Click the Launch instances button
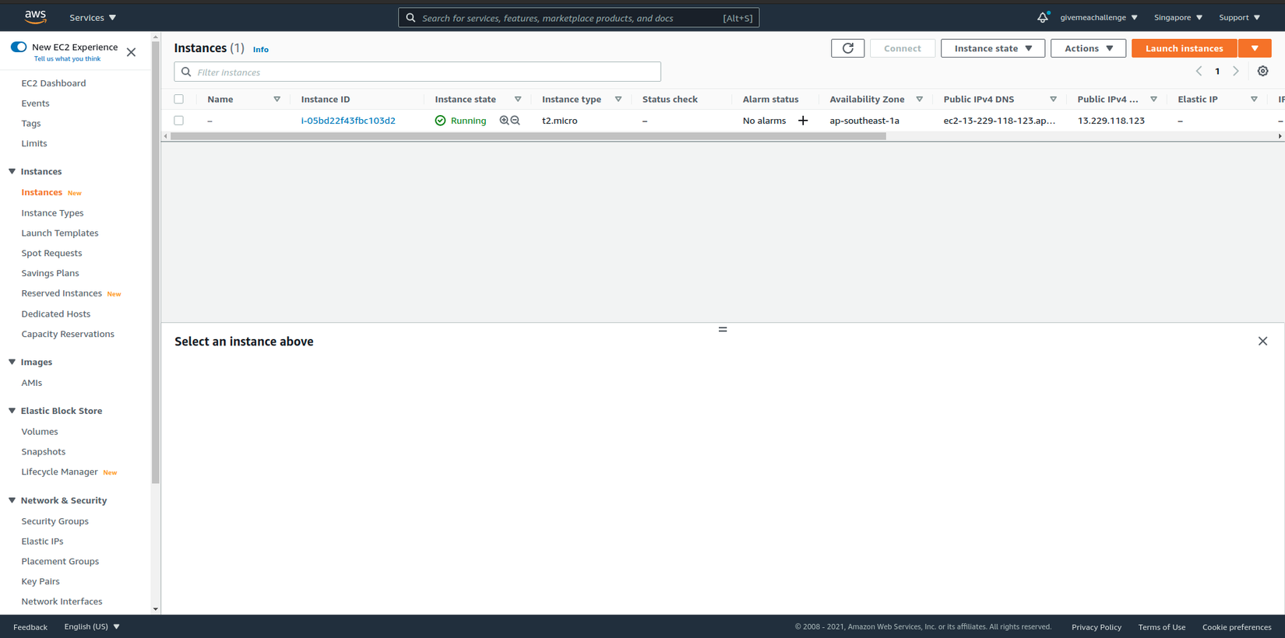The height and width of the screenshot is (638, 1285). (1185, 48)
